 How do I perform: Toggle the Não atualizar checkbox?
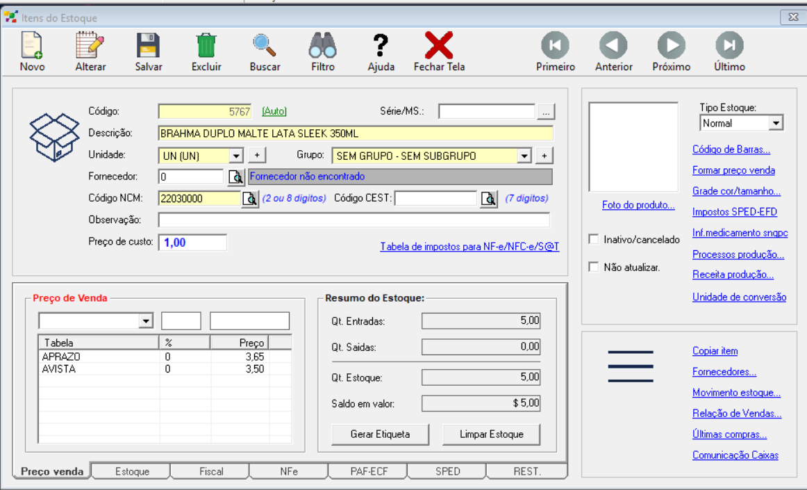click(x=594, y=267)
